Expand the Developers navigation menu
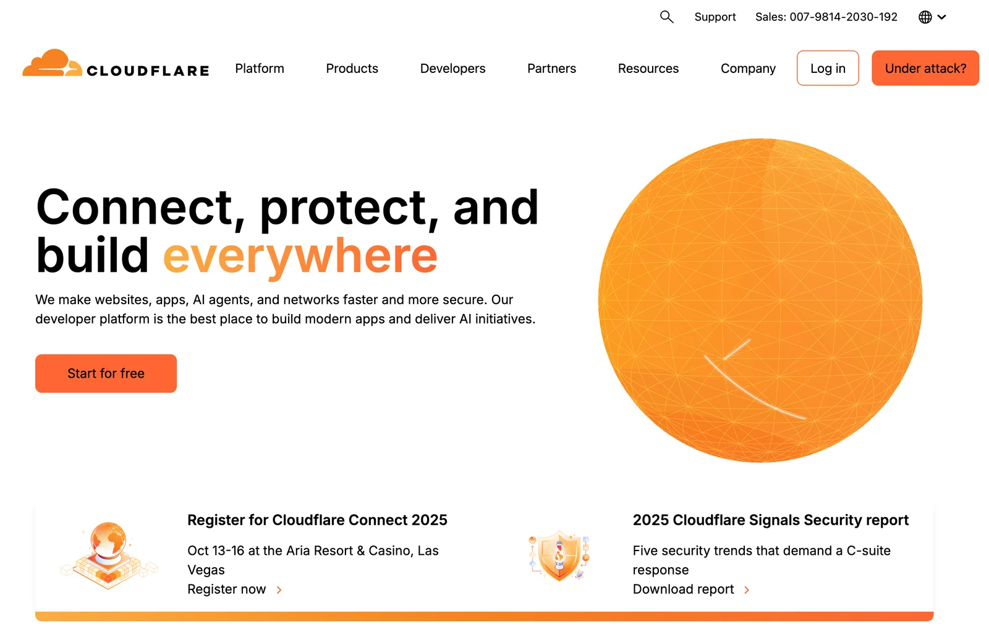Viewport: 989px width, 642px height. pyautogui.click(x=452, y=69)
